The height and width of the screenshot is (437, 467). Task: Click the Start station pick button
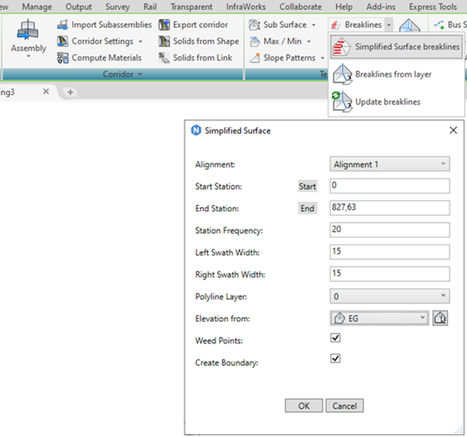(307, 186)
